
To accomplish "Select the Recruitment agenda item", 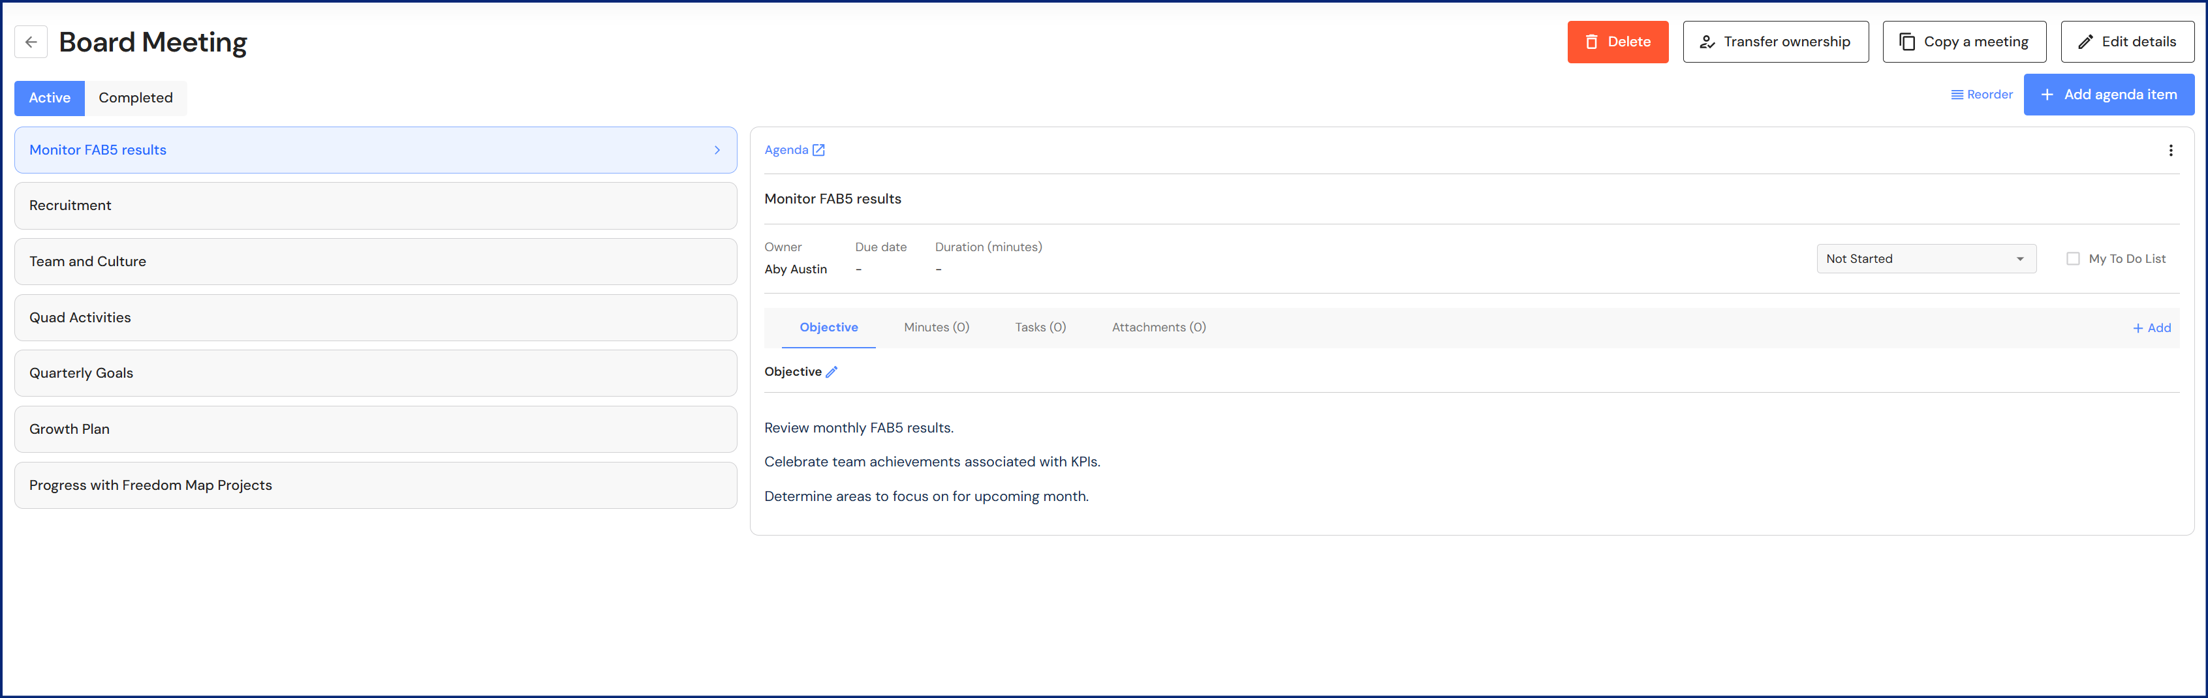I will click(x=375, y=205).
